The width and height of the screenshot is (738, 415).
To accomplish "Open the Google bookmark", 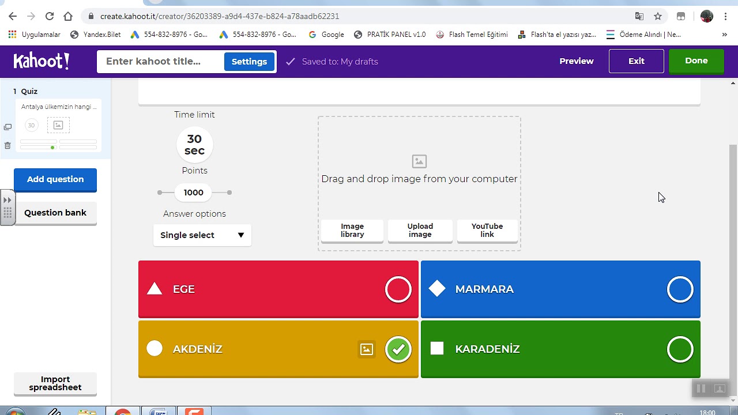I will pyautogui.click(x=326, y=35).
